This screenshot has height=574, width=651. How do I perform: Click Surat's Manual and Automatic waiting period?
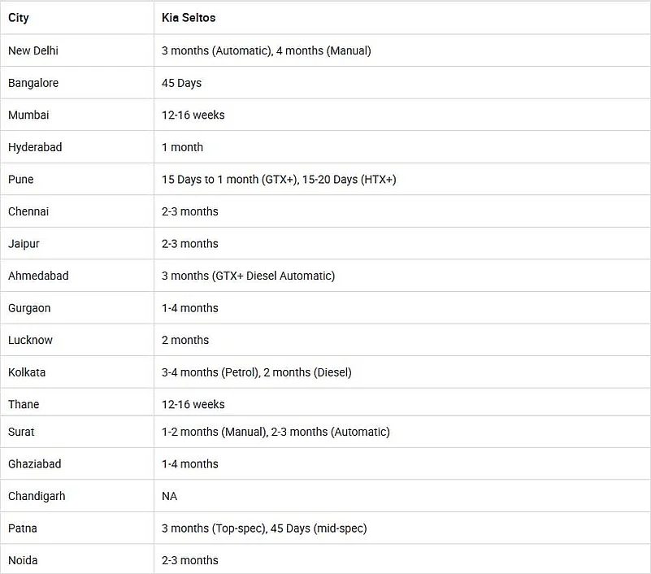click(x=276, y=432)
